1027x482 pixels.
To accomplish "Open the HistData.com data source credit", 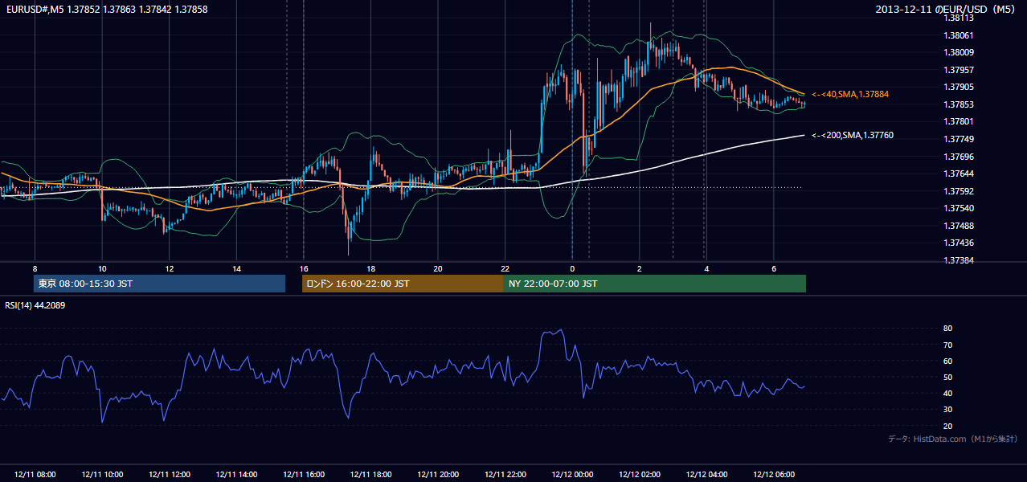I will (x=952, y=439).
